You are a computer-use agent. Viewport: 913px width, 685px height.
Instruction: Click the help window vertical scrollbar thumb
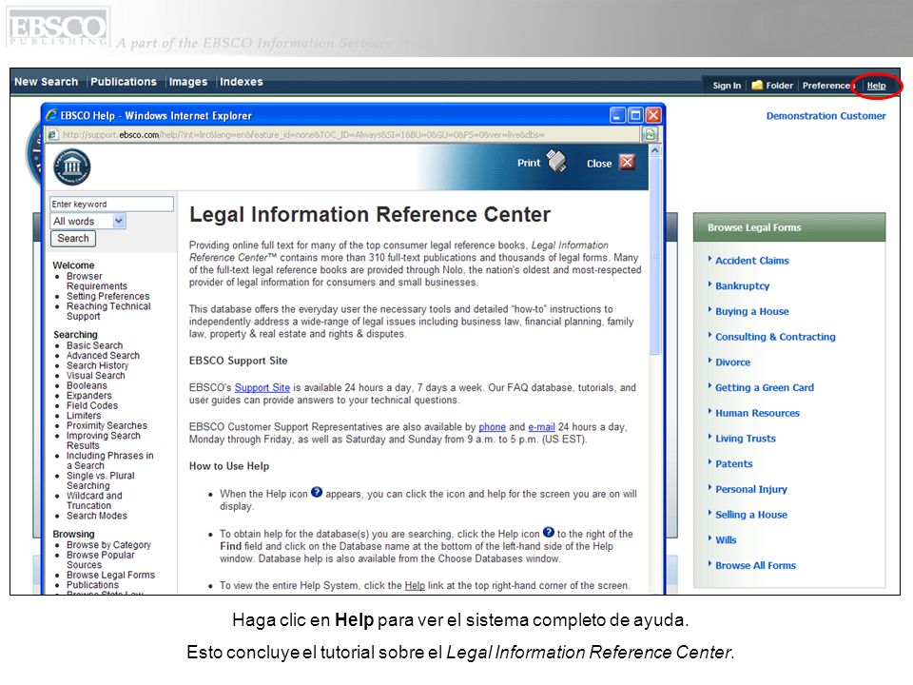(x=654, y=256)
